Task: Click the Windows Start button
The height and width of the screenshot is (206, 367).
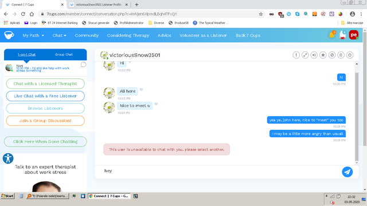Action: point(7,196)
